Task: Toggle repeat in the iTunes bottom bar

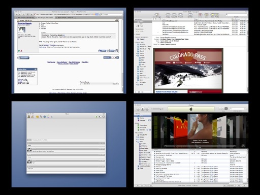Action: point(146,186)
